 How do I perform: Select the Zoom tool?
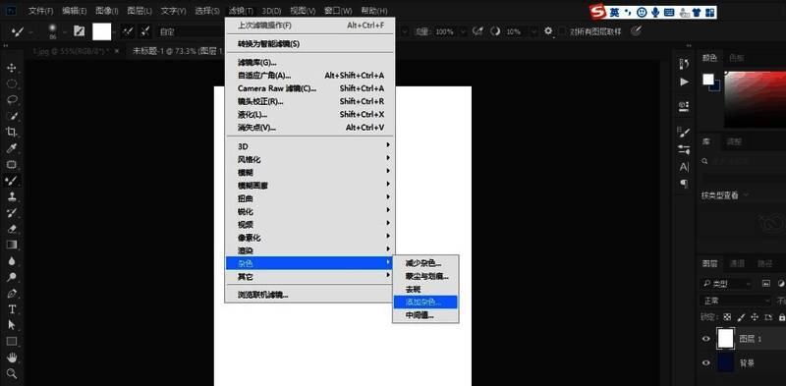pos(12,373)
